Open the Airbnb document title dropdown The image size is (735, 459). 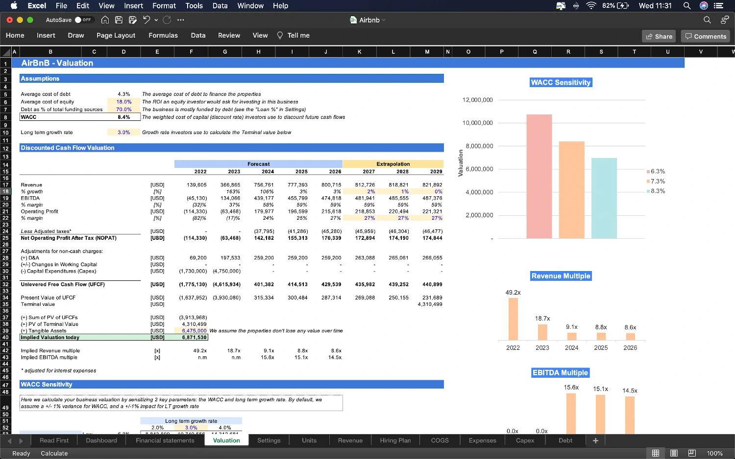(x=384, y=20)
